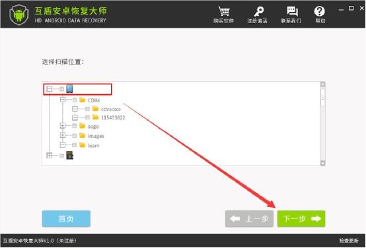Image resolution: width=366 pixels, height=248 pixels.
Task: Collapse the phone device tree node
Action: click(50, 89)
